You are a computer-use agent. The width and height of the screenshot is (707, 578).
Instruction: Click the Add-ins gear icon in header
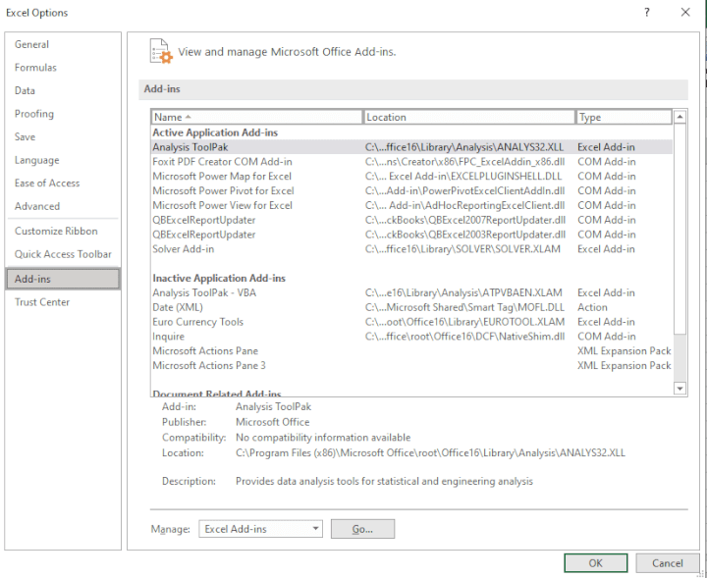click(160, 51)
